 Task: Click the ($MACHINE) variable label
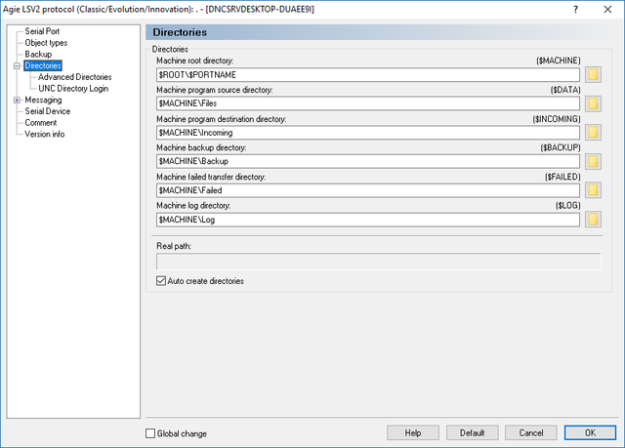(558, 61)
